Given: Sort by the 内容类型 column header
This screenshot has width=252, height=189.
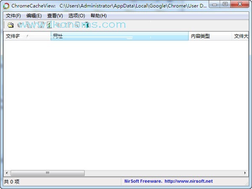Looking at the screenshot, I should click(210, 36).
